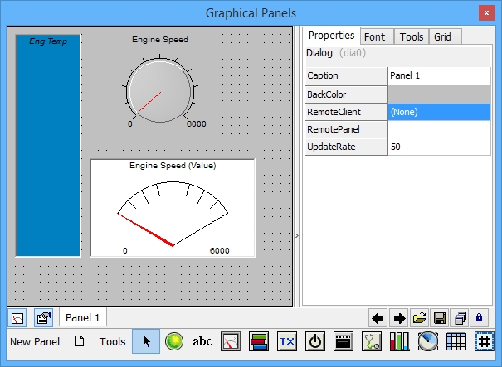The width and height of the screenshot is (502, 367).
Task: Switch to the Font tab
Action: (374, 36)
